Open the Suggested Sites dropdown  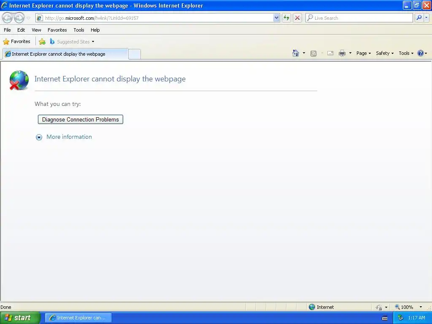(x=72, y=42)
